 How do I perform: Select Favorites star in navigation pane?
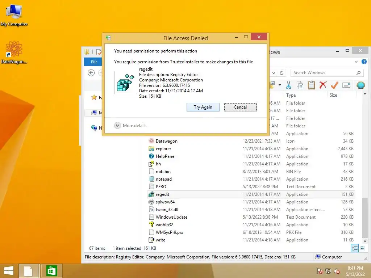[x=94, y=97]
